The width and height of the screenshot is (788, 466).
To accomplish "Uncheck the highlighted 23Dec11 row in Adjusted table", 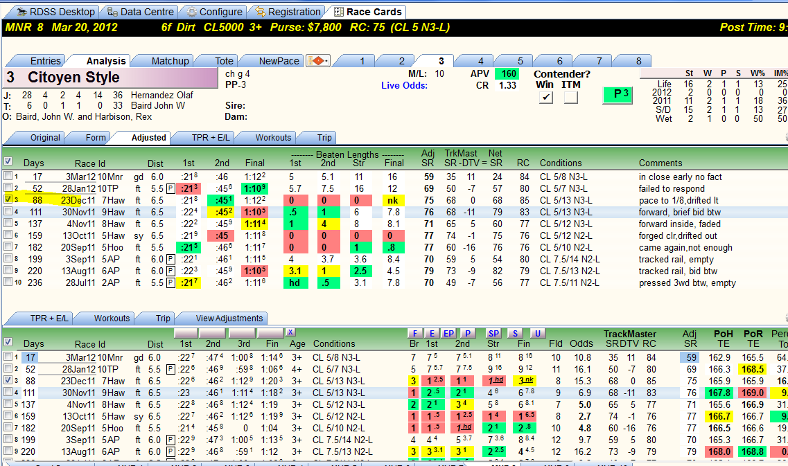I will pos(8,199).
